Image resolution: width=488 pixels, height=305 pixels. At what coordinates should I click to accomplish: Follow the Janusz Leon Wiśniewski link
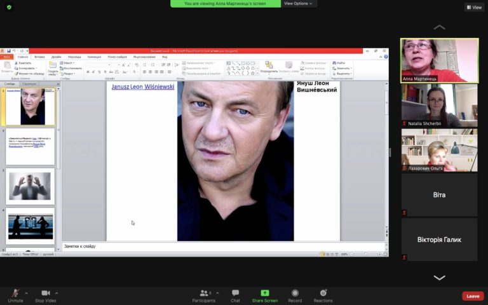pyautogui.click(x=143, y=87)
